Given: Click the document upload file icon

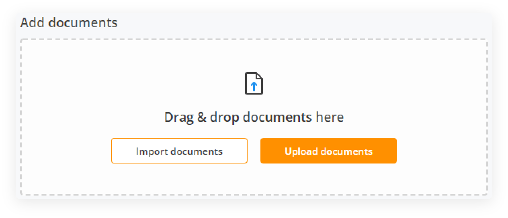Looking at the screenshot, I should (x=254, y=83).
